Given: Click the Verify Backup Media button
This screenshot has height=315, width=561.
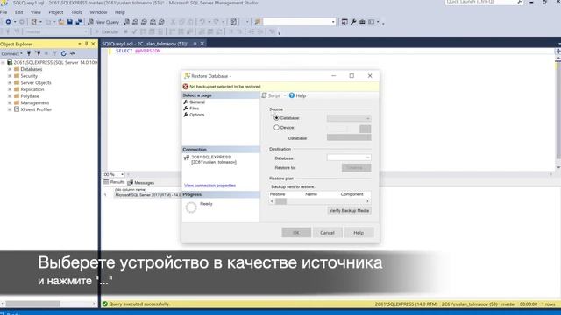Looking at the screenshot, I should tap(349, 211).
